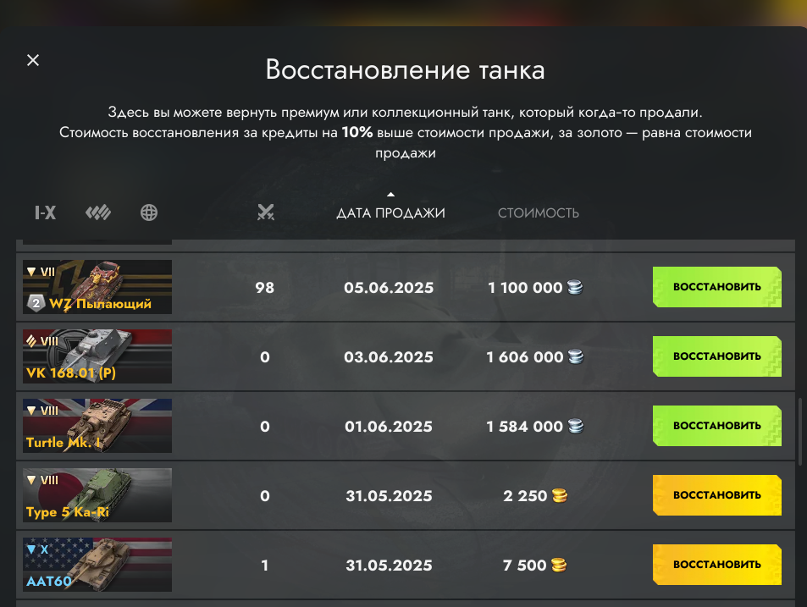
Task: Restore Type 5 Ka-Ri for gold
Action: (717, 495)
